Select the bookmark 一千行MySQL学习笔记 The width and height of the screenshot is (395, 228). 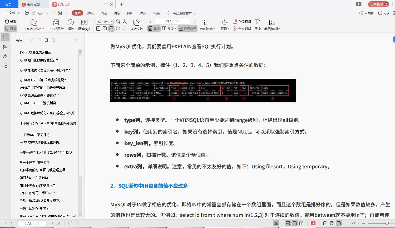[35, 135]
